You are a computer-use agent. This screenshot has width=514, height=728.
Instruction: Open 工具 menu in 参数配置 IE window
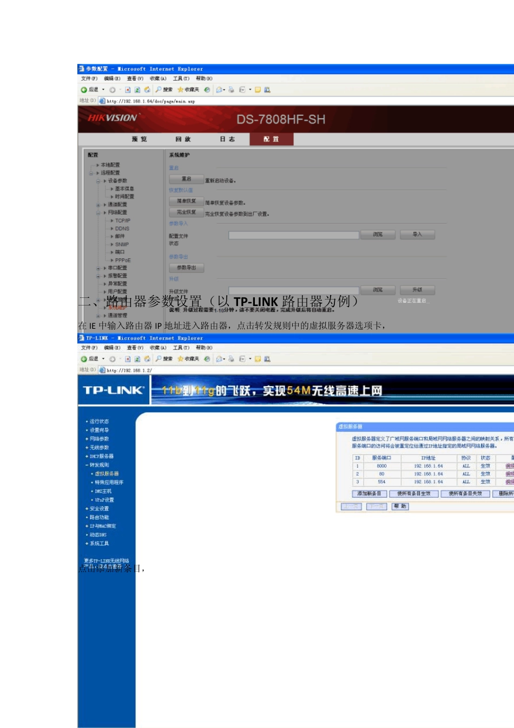click(x=181, y=79)
